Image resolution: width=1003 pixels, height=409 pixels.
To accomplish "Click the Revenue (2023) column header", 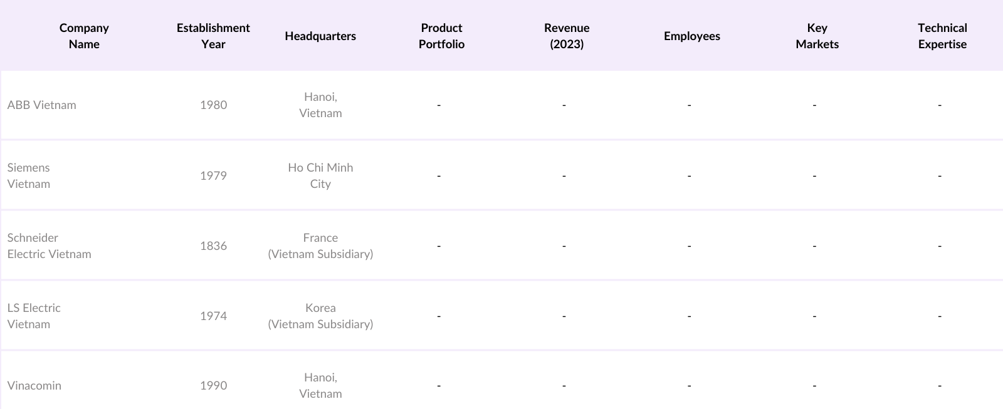I will [567, 36].
